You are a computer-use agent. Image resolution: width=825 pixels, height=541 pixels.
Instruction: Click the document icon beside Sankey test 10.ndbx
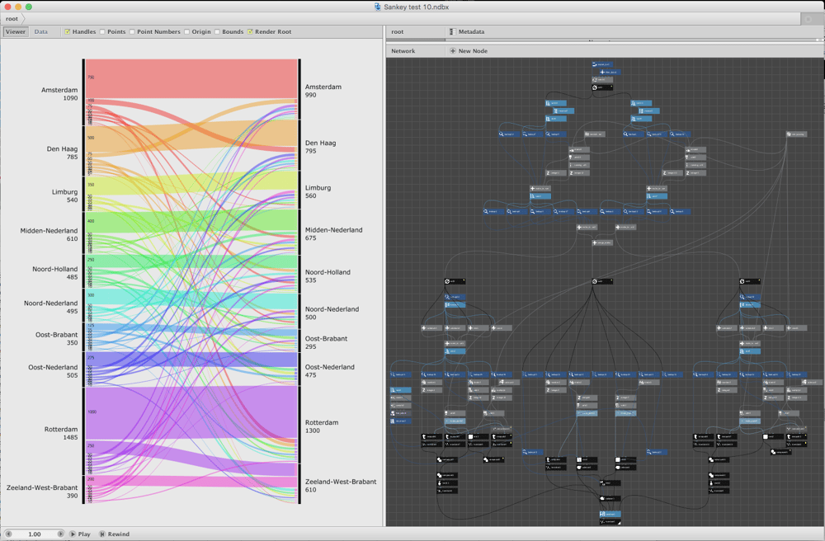pyautogui.click(x=377, y=7)
